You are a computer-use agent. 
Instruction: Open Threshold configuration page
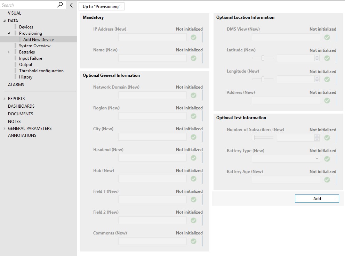[x=41, y=71]
